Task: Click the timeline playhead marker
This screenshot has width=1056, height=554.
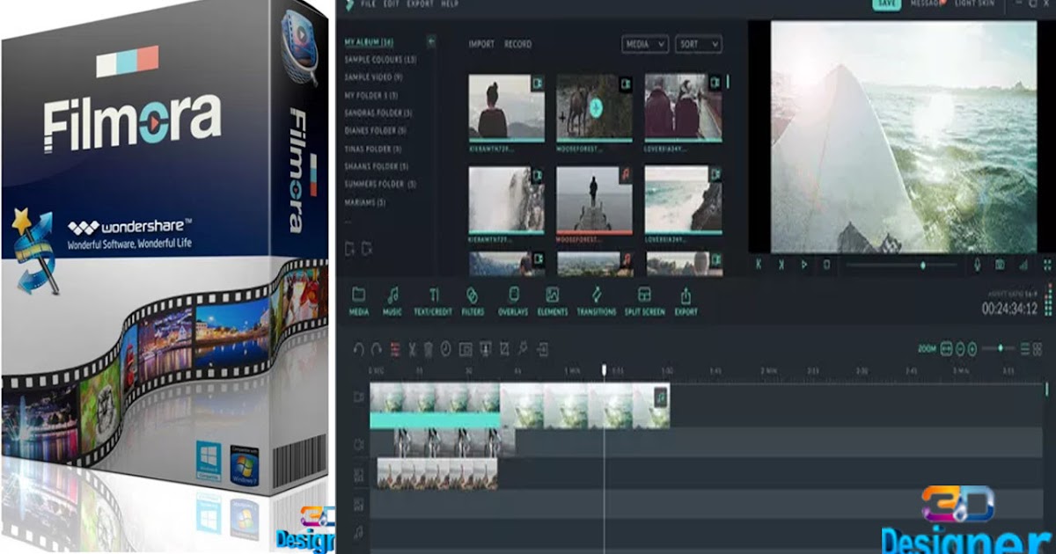Action: pyautogui.click(x=604, y=370)
